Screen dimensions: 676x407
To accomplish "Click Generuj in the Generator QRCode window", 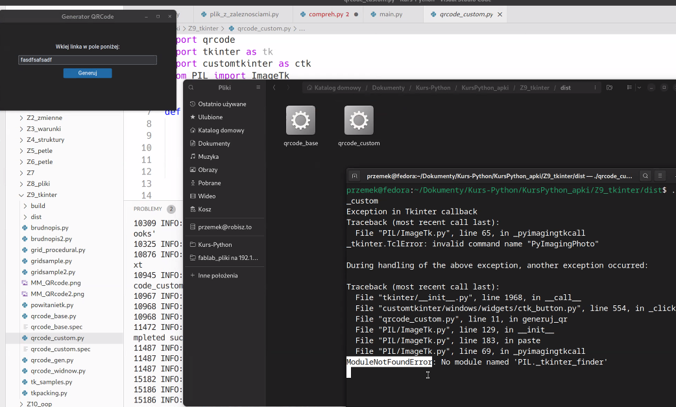I will click(x=88, y=73).
